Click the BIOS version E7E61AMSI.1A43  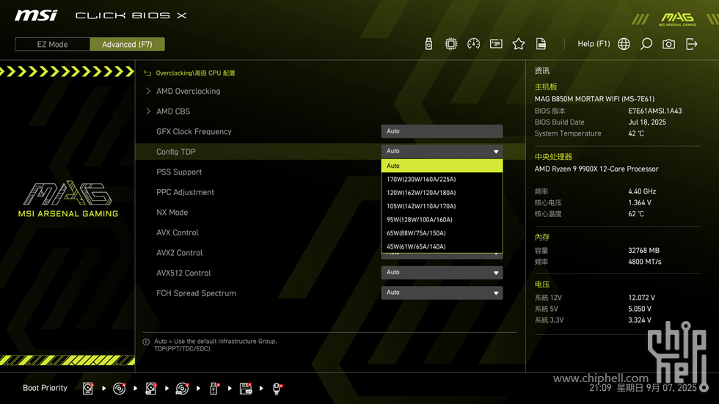(x=654, y=111)
